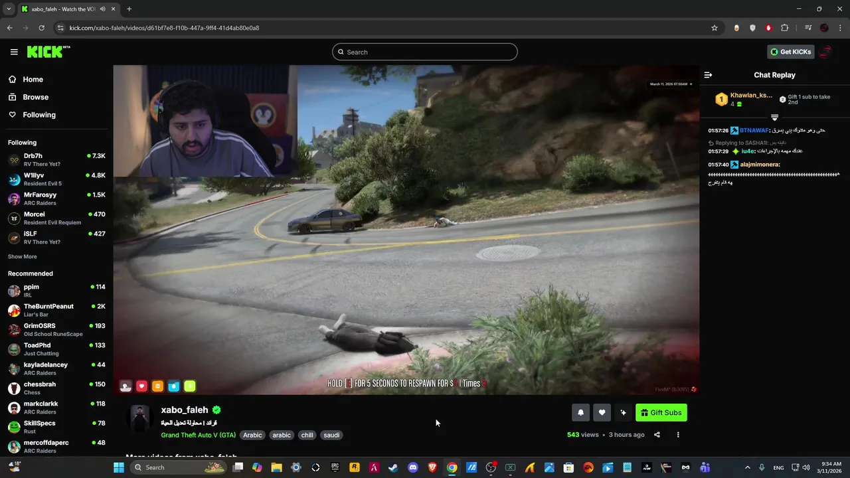Show hidden system tray icons

click(747, 467)
